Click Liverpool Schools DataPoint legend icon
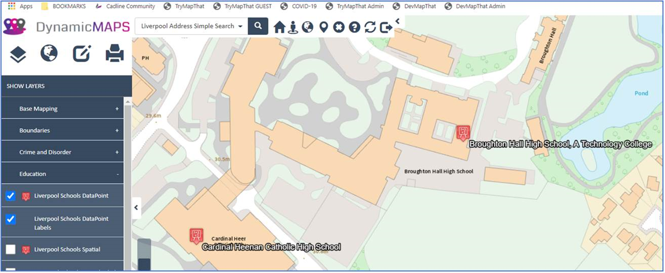This screenshot has width=665, height=273. click(x=26, y=196)
